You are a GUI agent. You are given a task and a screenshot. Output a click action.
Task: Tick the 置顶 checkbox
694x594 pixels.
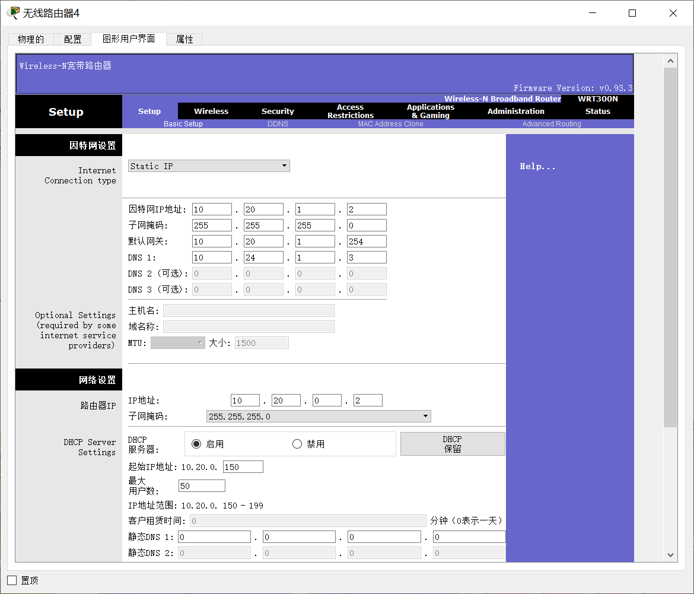[12, 580]
